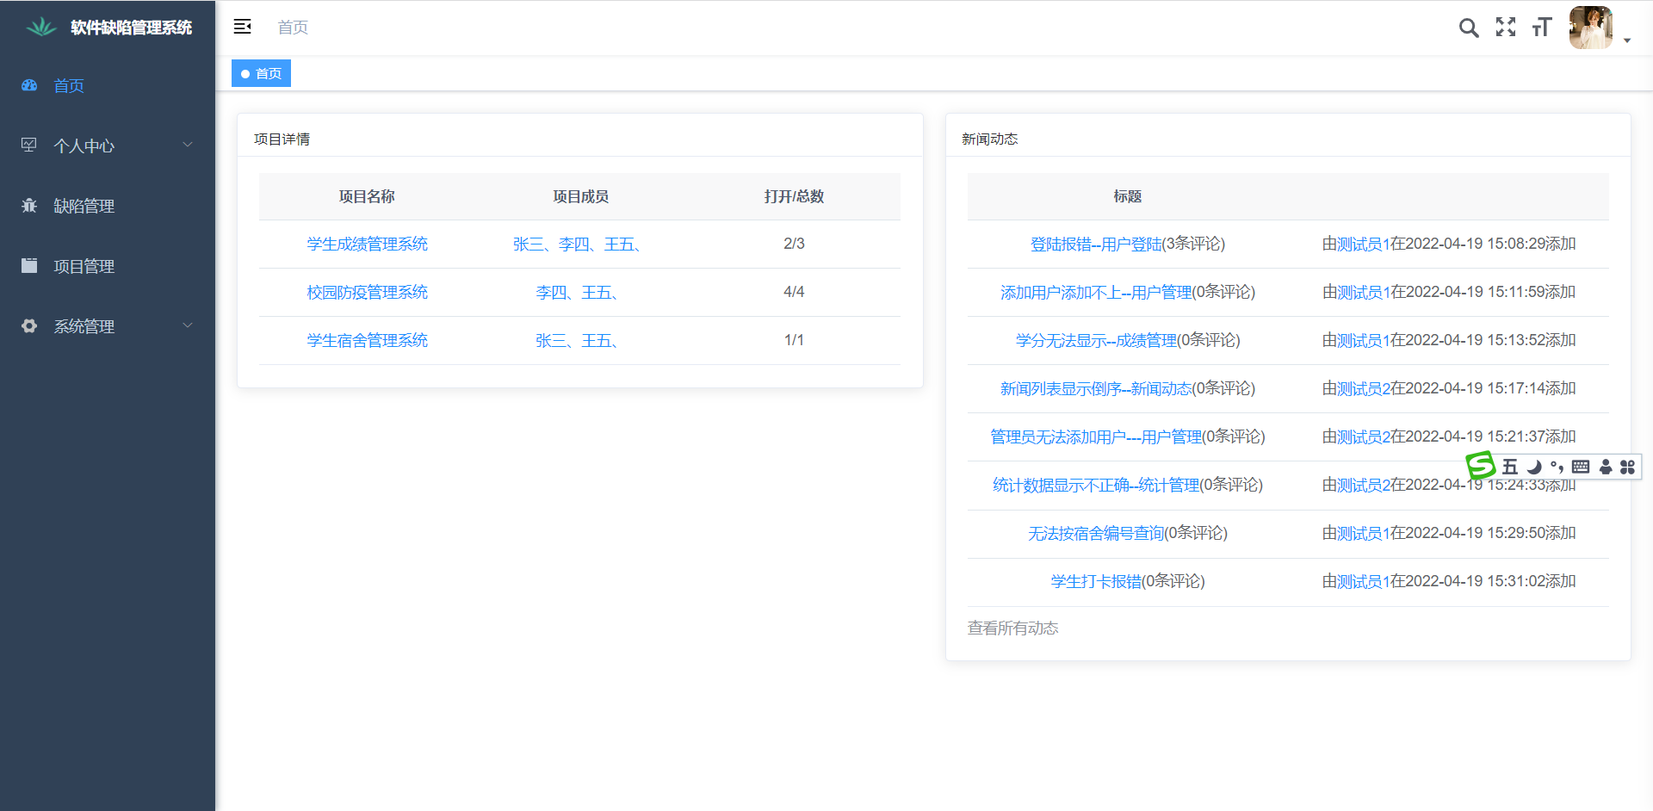Click 测试员1 in the 15:11:59 row

coord(1364,292)
